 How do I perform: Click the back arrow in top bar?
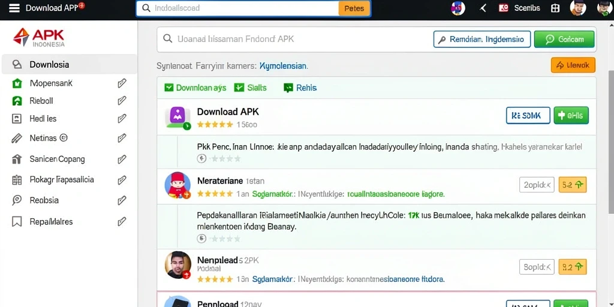tap(483, 8)
